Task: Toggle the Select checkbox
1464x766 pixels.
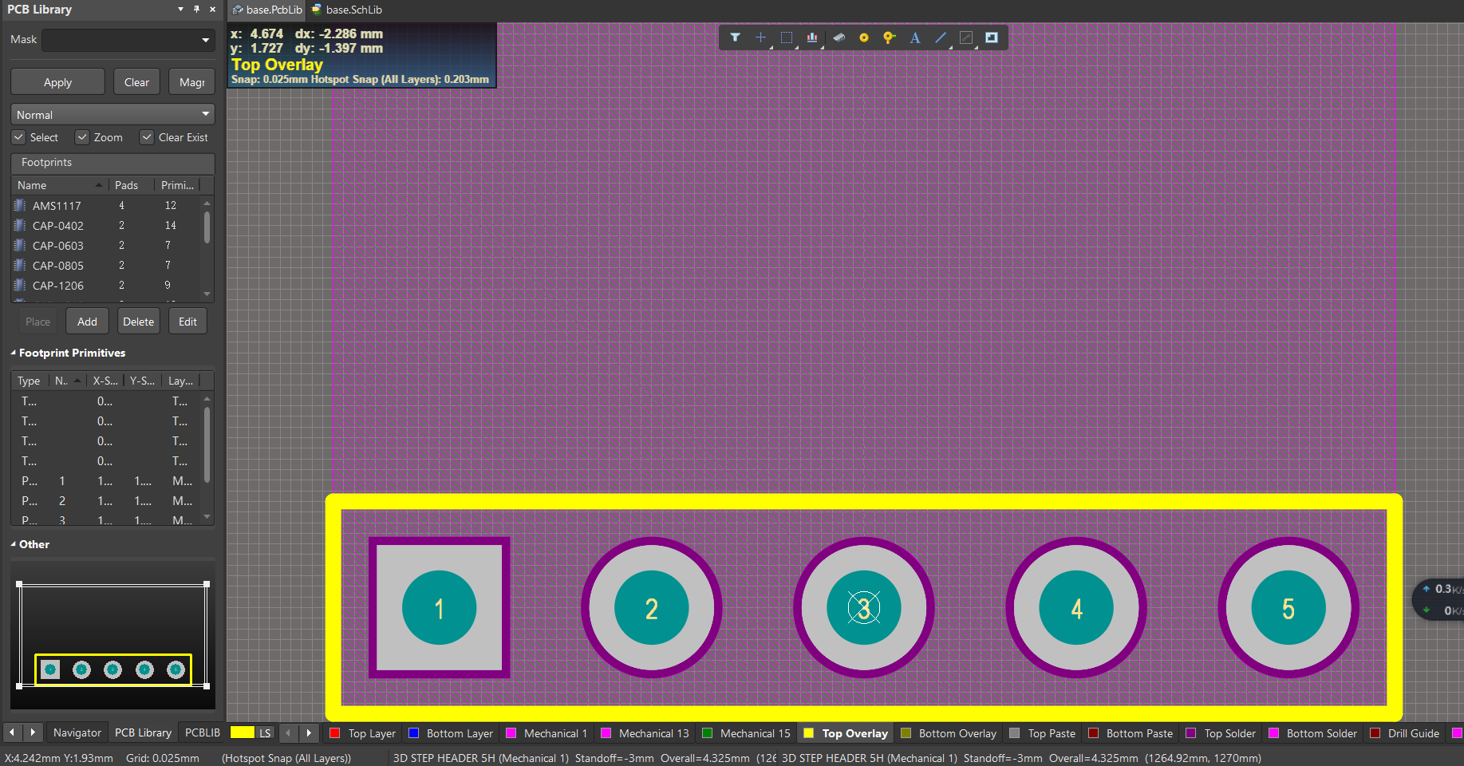Action: (x=18, y=137)
